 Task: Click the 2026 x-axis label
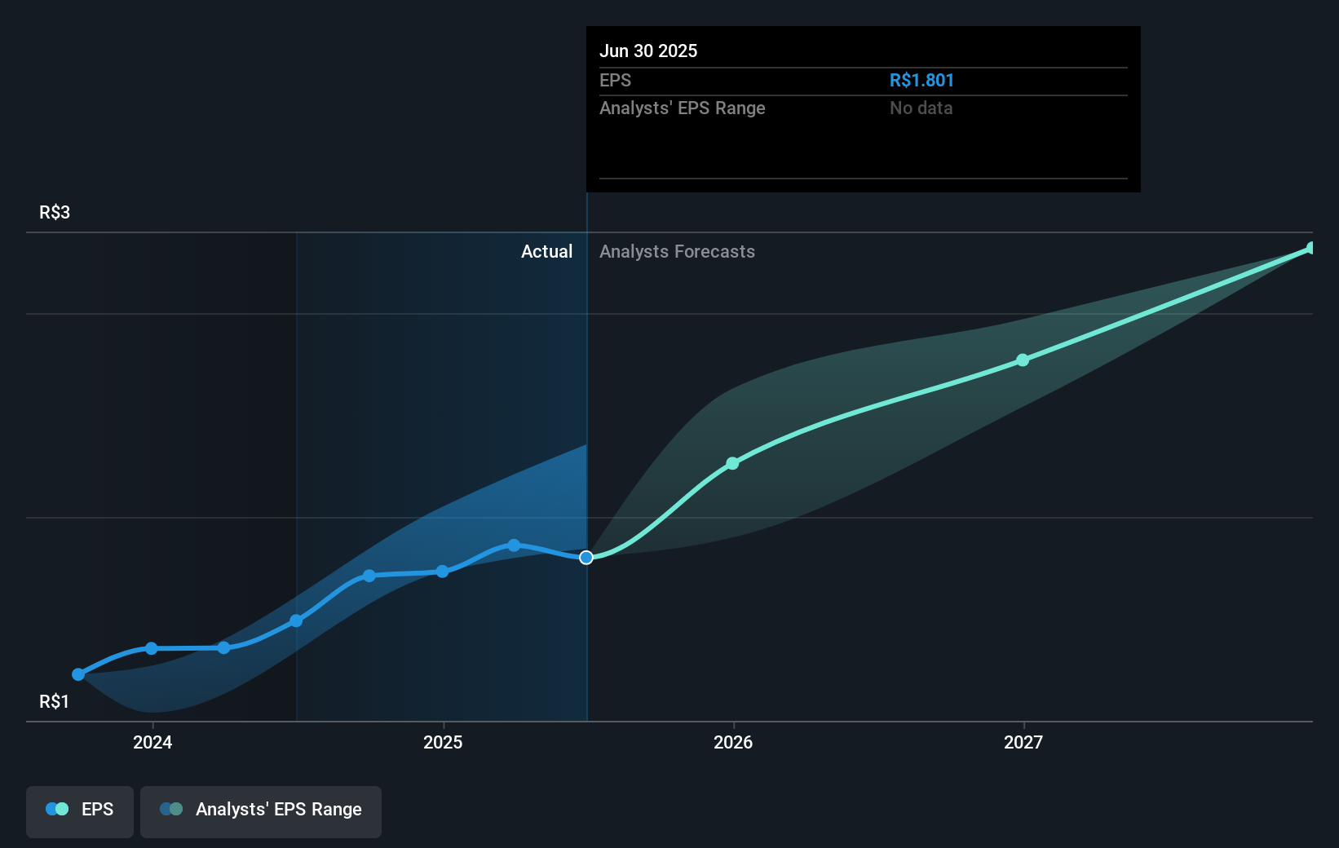point(733,742)
